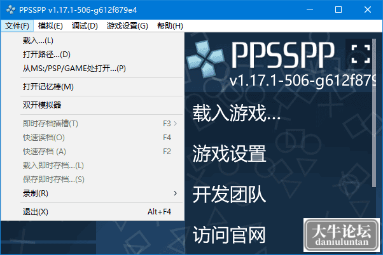383x255 pixels.
Task: Choose 打开记忆棒(M) menu entry
Action: 93,87
